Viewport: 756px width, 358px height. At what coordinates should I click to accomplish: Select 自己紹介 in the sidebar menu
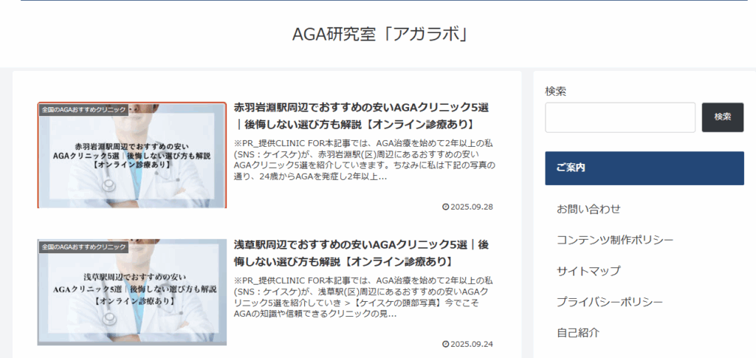point(578,332)
